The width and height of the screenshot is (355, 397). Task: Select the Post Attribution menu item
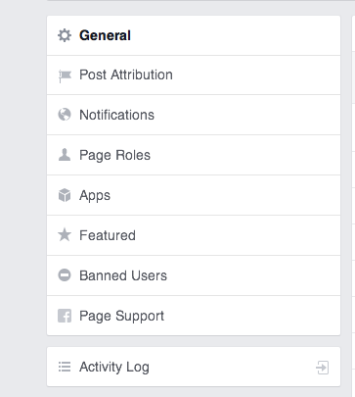point(194,75)
